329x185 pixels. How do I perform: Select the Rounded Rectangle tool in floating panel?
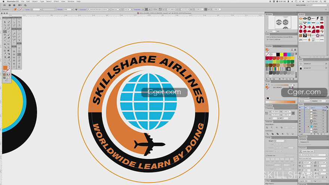coord(14,54)
